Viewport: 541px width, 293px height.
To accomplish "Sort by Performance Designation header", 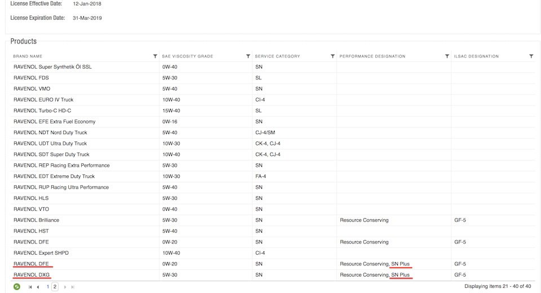I will click(x=373, y=56).
